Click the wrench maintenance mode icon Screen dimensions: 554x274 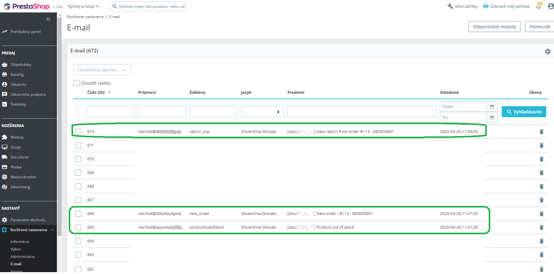pos(450,6)
